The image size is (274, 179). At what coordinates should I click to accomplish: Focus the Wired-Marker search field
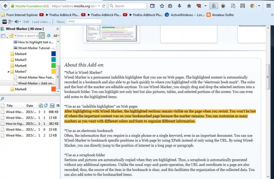pyautogui.click(x=27, y=36)
